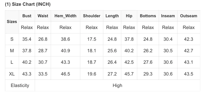209x96 pixels.
Task: Click the Size Chart (INCH) heading
Action: click(28, 4)
